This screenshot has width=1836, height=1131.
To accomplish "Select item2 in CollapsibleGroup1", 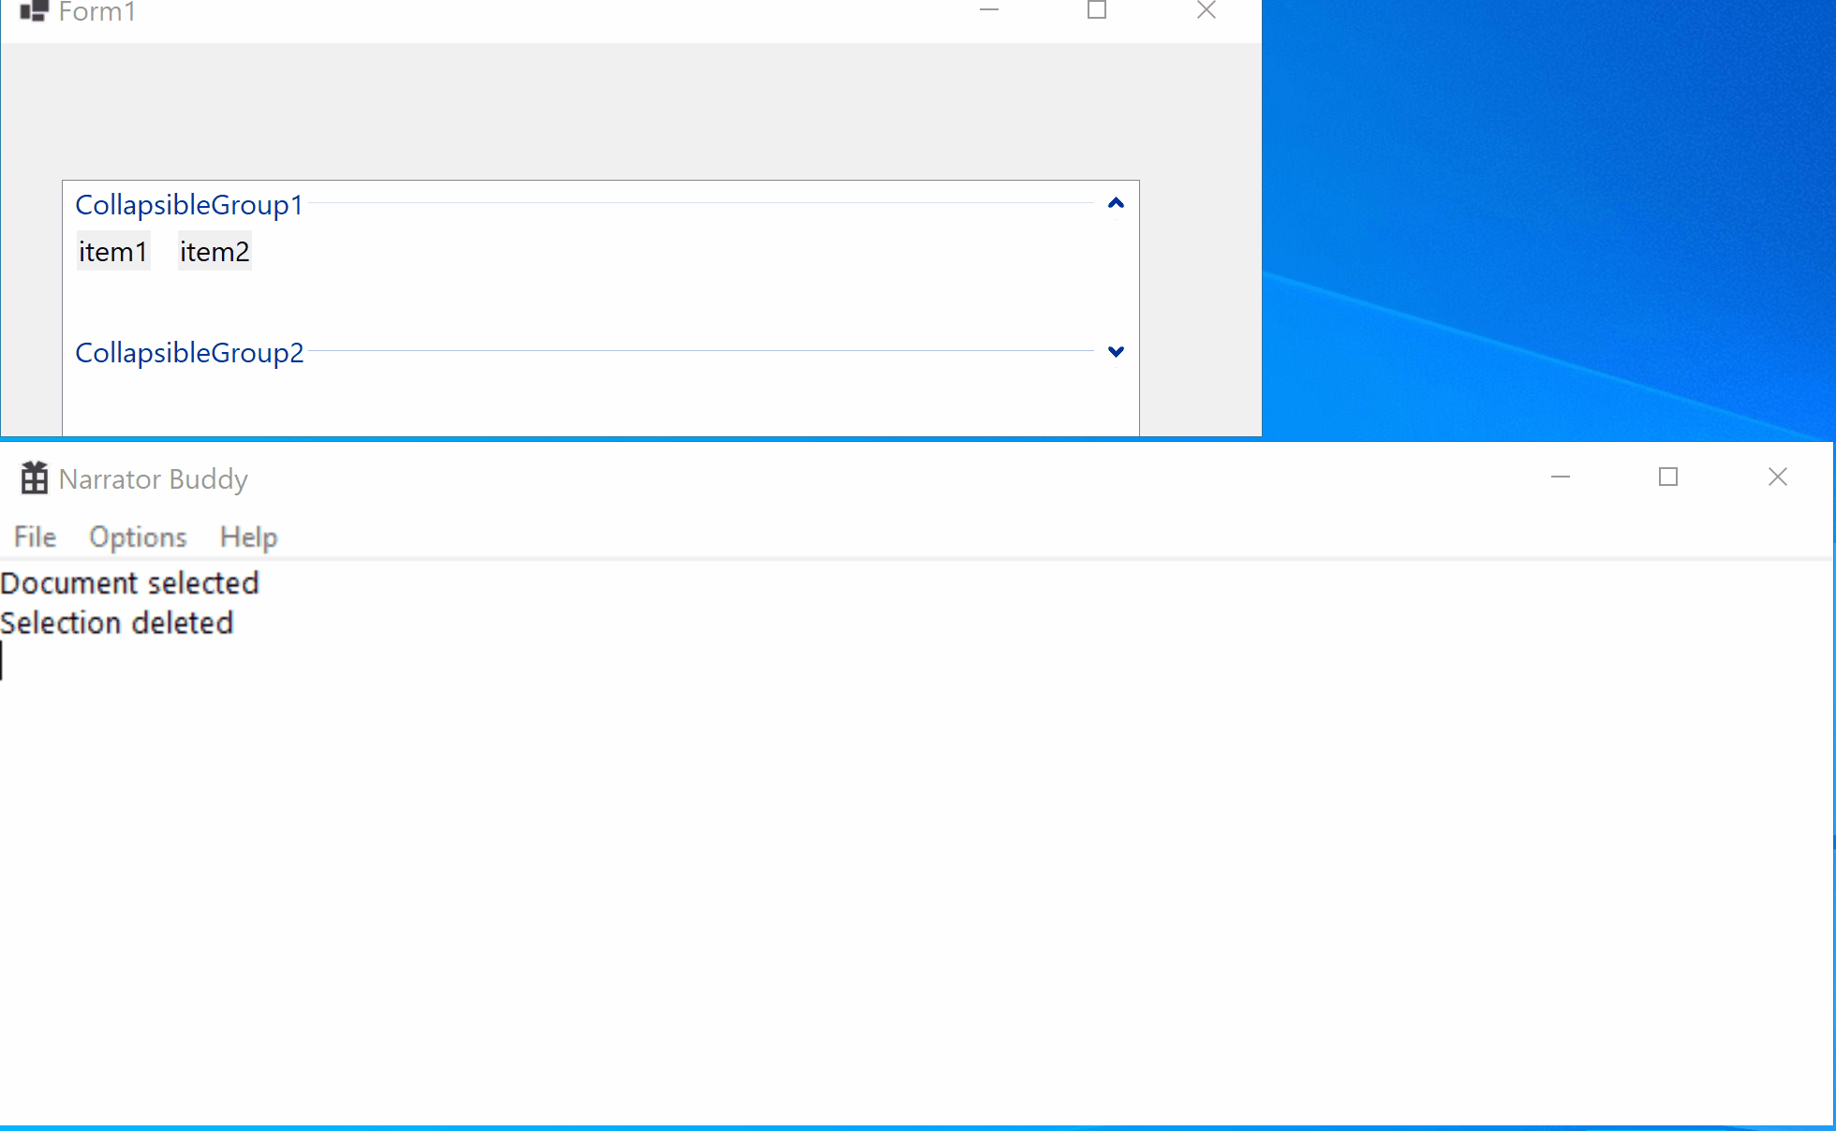I will [214, 251].
